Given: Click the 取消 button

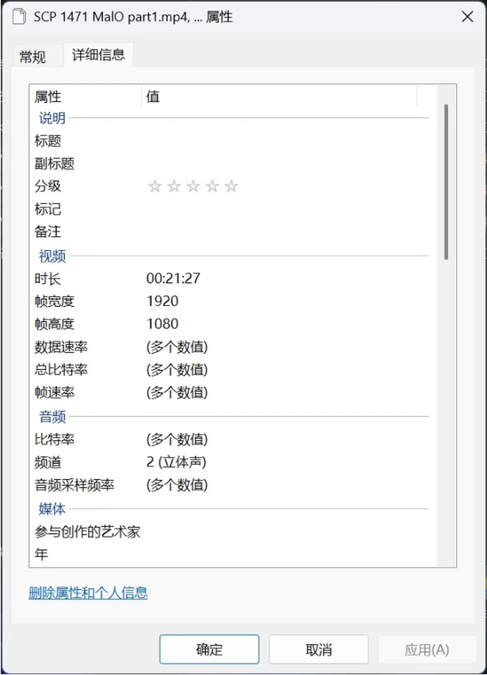Looking at the screenshot, I should 319,649.
